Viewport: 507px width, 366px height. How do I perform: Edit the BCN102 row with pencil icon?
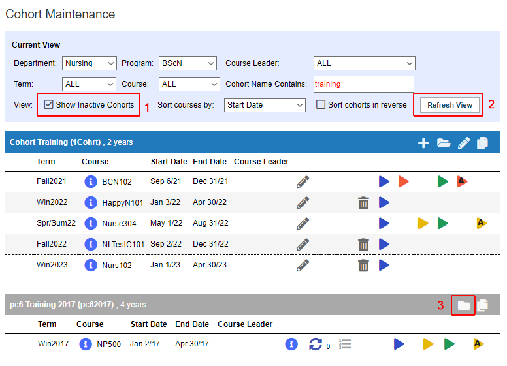click(303, 182)
